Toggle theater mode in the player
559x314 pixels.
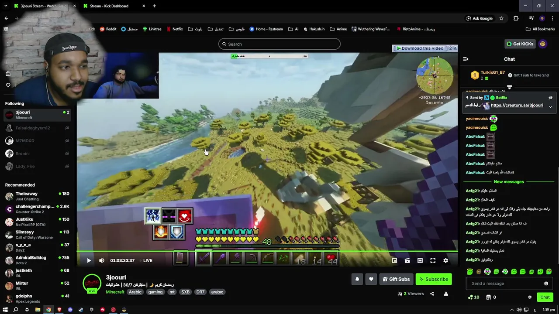(420, 260)
